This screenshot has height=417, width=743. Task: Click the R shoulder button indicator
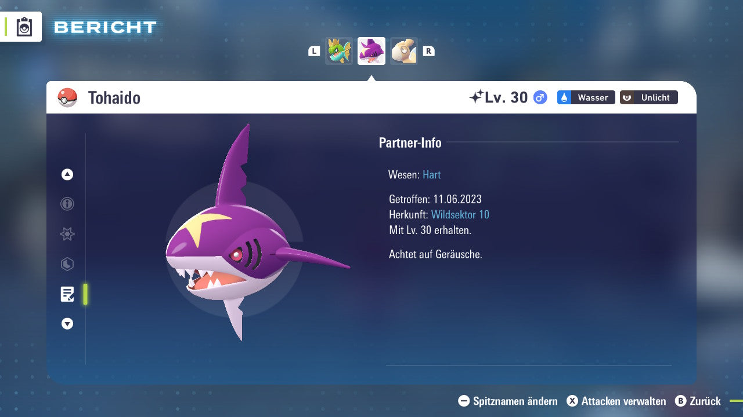point(428,51)
